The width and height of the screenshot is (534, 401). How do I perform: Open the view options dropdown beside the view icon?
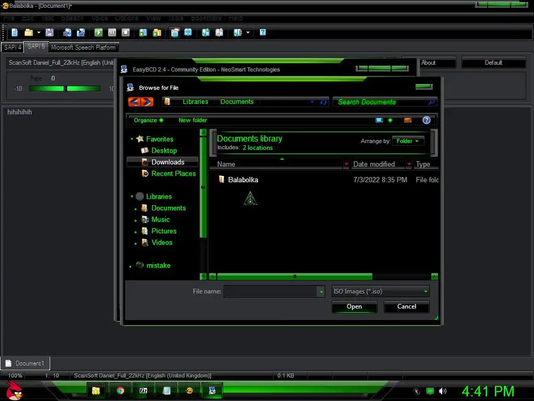point(390,120)
